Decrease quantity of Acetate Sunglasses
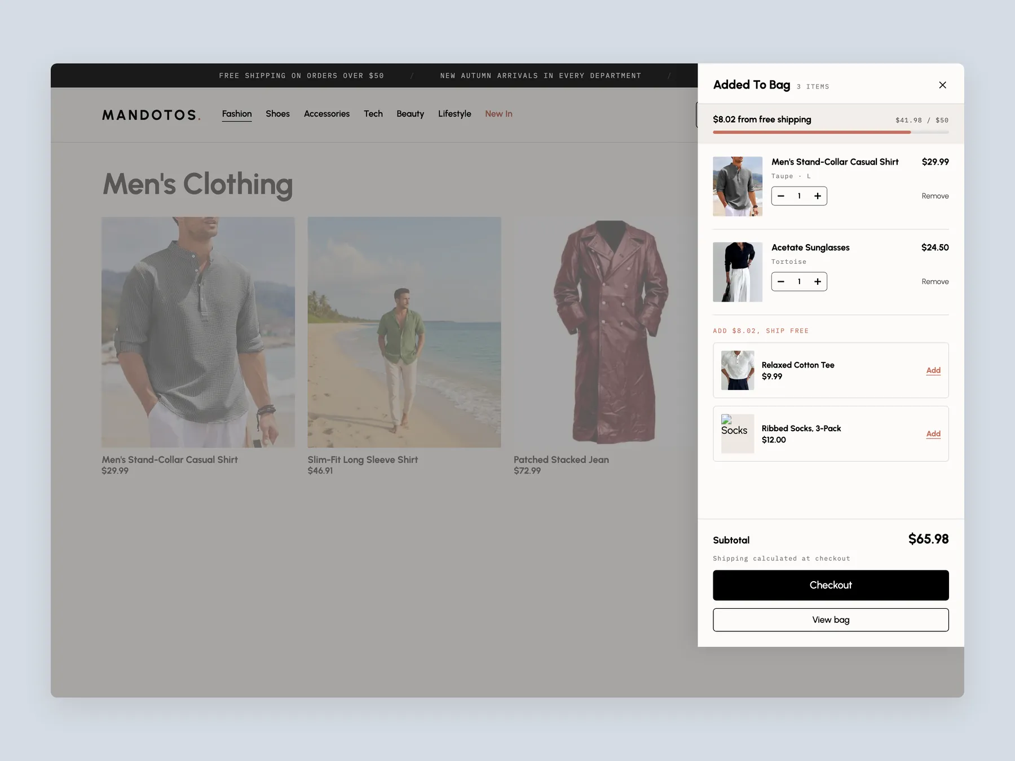1015x761 pixels. (x=781, y=282)
